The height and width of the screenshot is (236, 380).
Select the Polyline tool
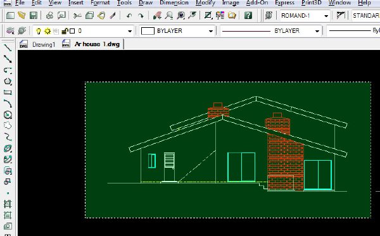point(8,70)
